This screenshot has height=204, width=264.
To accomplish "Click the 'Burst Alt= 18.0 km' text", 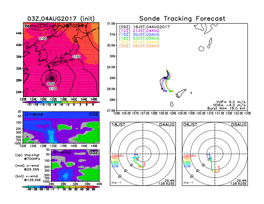I will coord(226,108).
